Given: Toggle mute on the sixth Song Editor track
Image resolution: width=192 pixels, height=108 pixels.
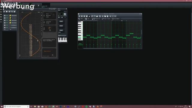Looking at the screenshot, I should [7, 28].
